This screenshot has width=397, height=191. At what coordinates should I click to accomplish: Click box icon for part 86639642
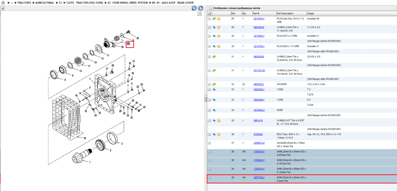[x=218, y=27]
